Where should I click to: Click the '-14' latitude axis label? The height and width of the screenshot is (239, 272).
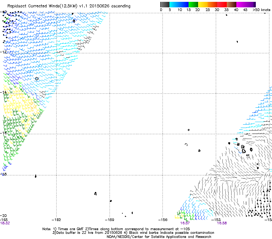point(3,92)
